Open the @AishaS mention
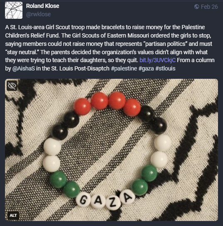The image size is (223, 226). pyautogui.click(x=24, y=68)
